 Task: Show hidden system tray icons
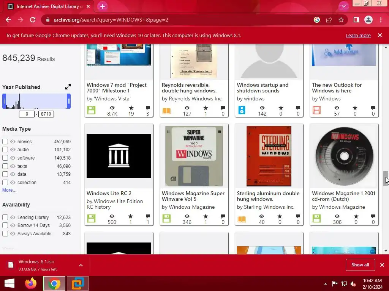(326, 284)
